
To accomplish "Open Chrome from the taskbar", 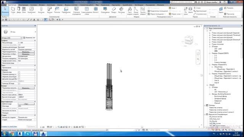I will coord(12,134).
